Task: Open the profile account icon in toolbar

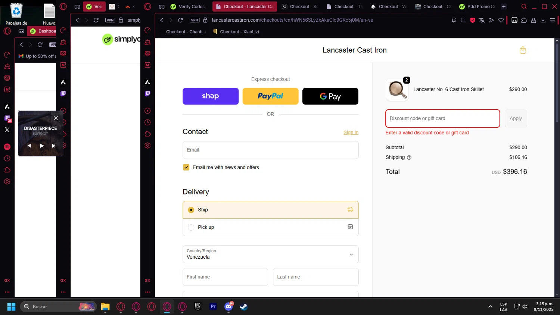Action: [533, 20]
